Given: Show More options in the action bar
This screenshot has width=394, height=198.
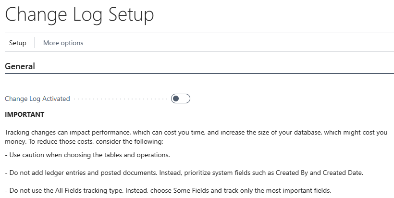Looking at the screenshot, I should coord(63,43).
